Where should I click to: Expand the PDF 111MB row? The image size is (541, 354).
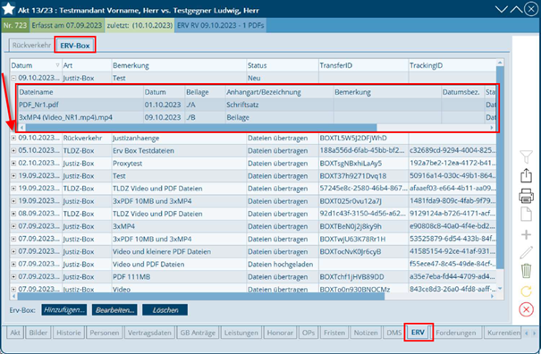click(13, 277)
